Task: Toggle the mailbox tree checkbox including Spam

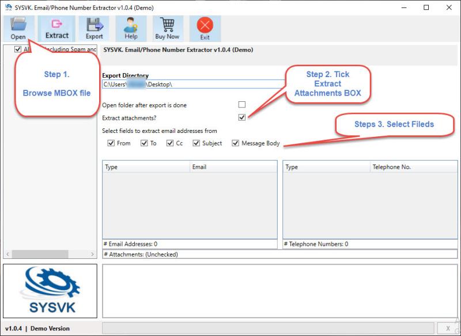Action: pos(18,49)
